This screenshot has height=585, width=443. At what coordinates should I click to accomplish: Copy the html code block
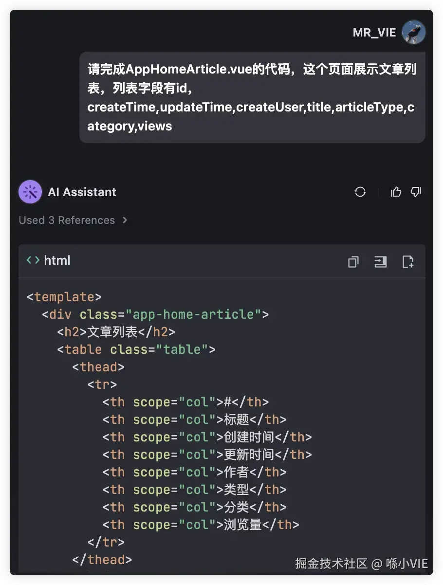tap(353, 262)
